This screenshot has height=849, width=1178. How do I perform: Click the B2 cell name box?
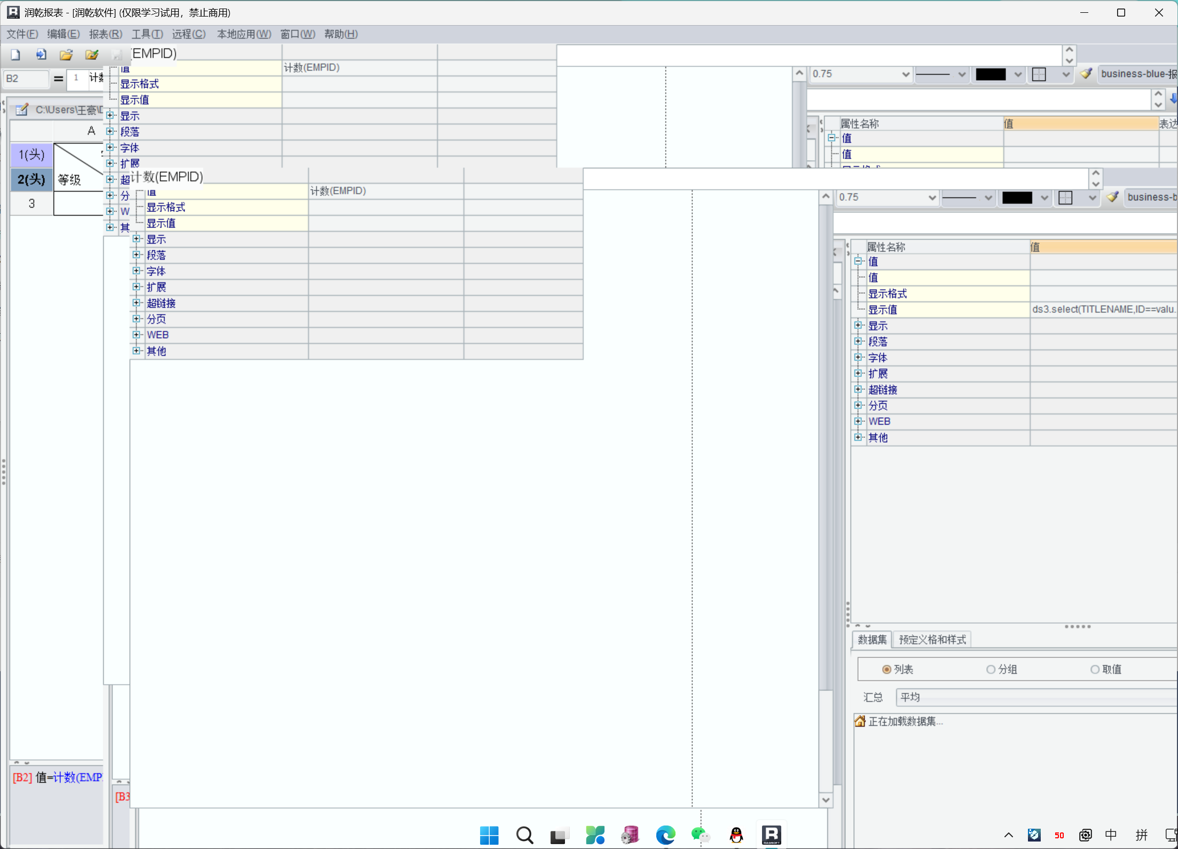(x=26, y=78)
